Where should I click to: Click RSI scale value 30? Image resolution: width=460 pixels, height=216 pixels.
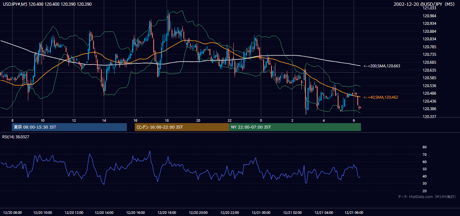coord(424,183)
